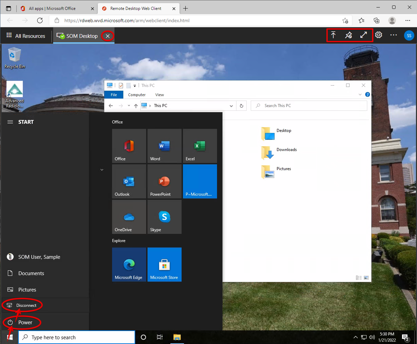Click the unpin toolbar icon
The width and height of the screenshot is (417, 344).
(x=348, y=35)
